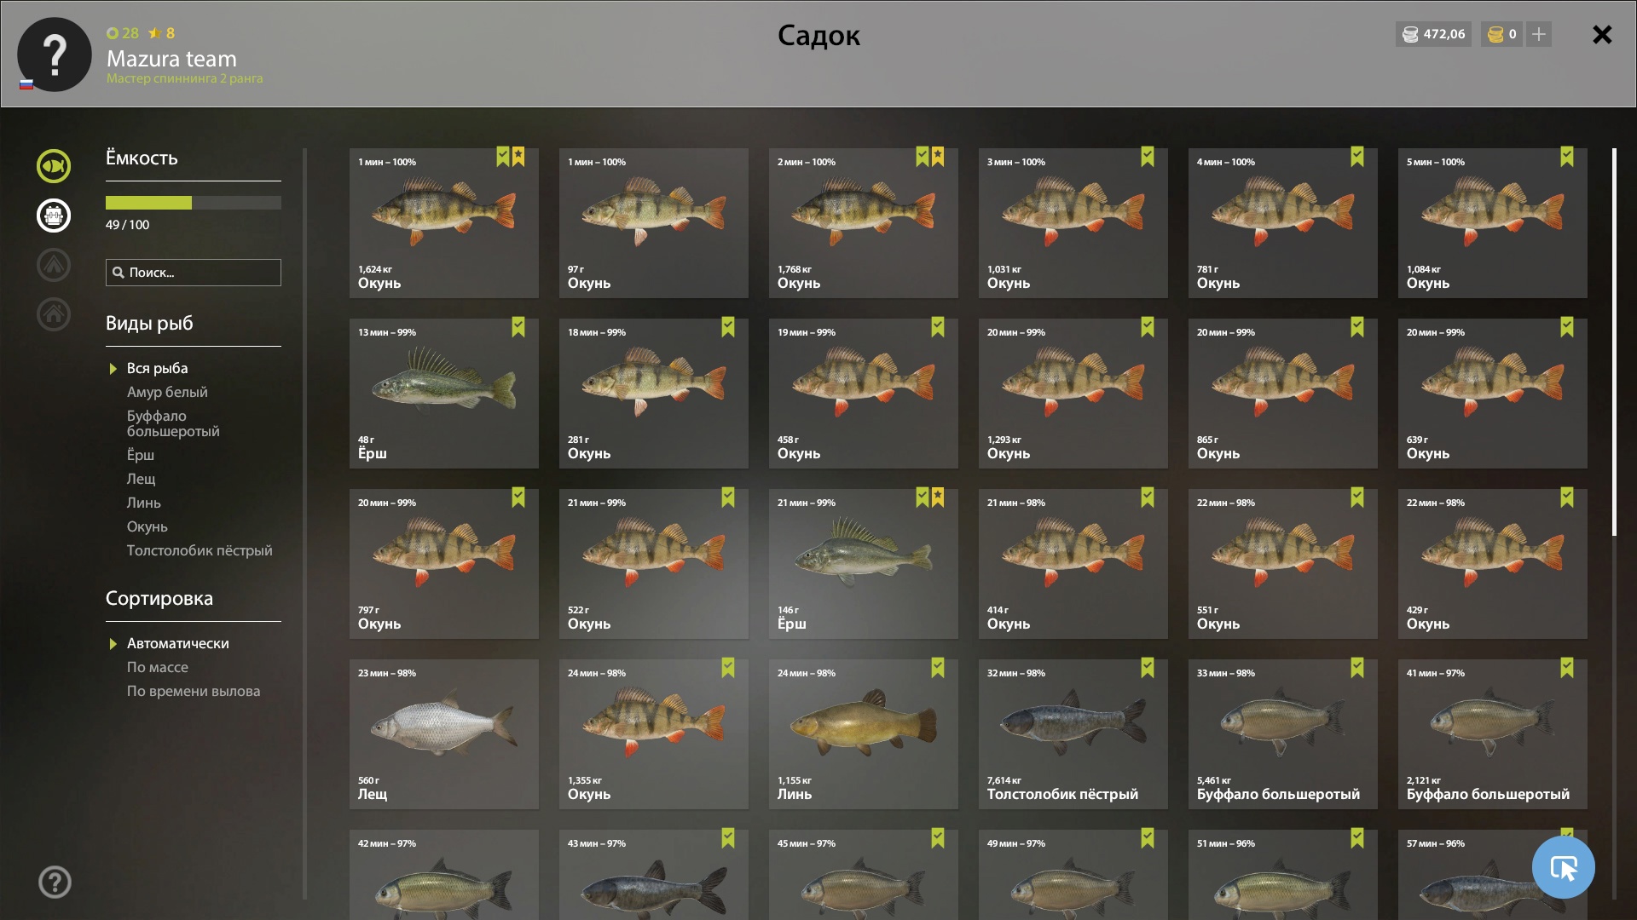
Task: Select Автоматически sorting option
Action: [x=178, y=643]
